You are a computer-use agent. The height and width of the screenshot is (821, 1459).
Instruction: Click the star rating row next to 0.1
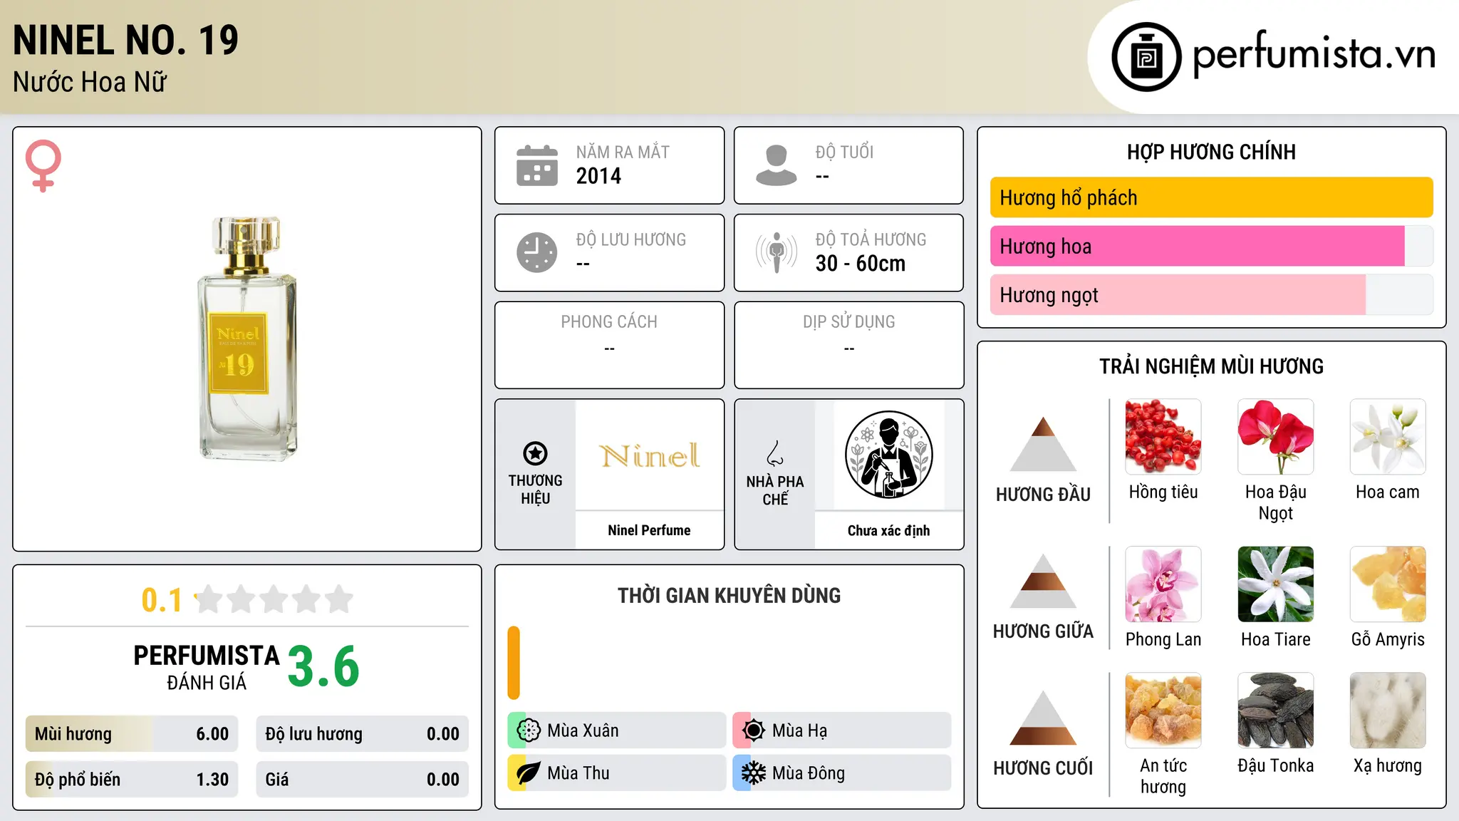tap(274, 599)
